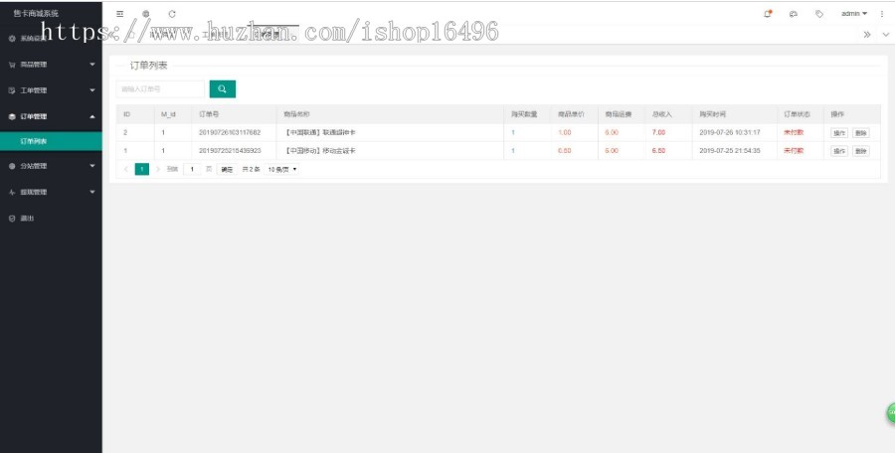Click the gear icon beside 系统设置
The image size is (895, 453).
pyautogui.click(x=12, y=38)
